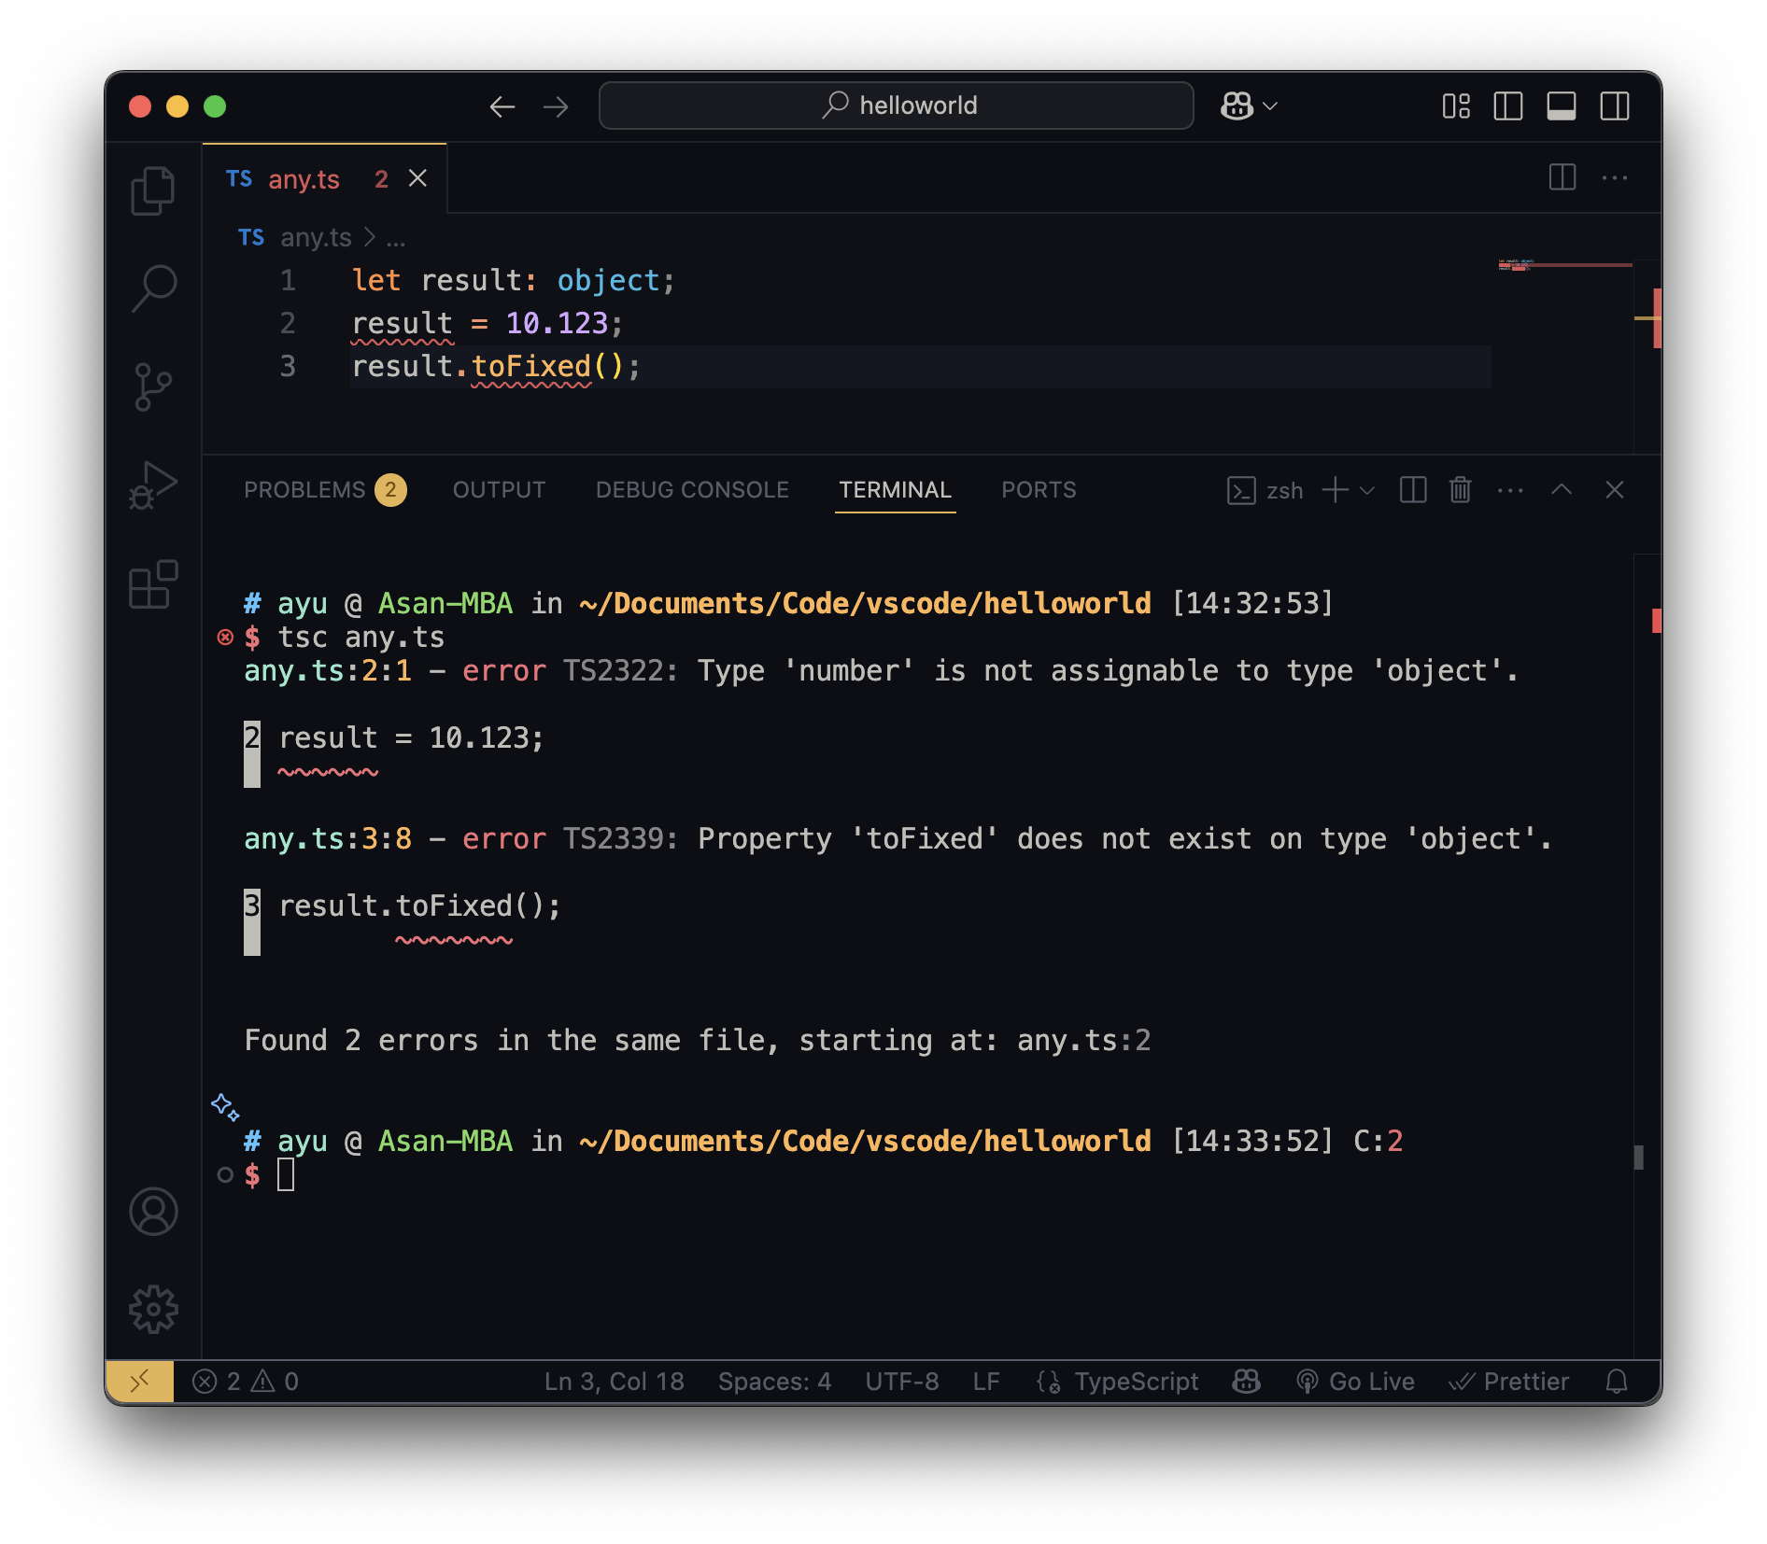This screenshot has width=1767, height=1544.
Task: Start Go Live server
Action: pyautogui.click(x=1356, y=1382)
